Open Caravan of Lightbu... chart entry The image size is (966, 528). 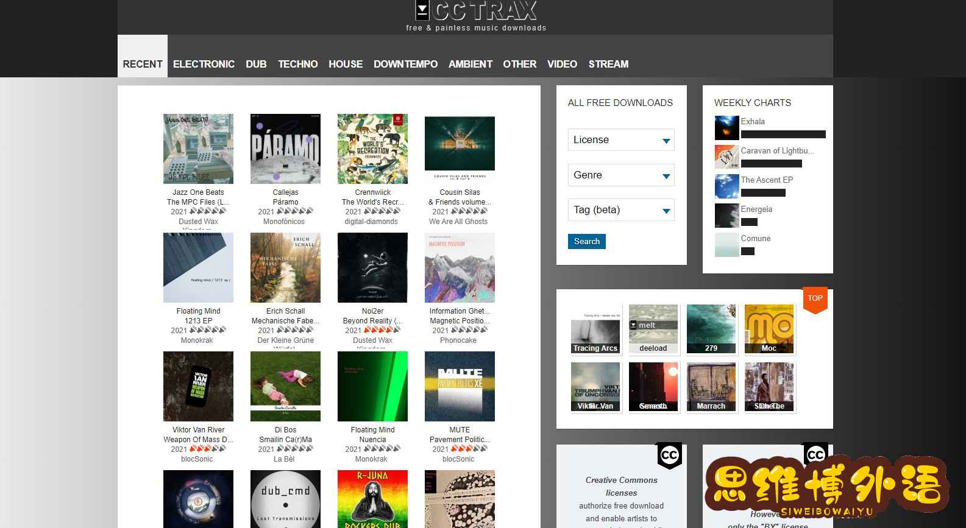pos(777,151)
